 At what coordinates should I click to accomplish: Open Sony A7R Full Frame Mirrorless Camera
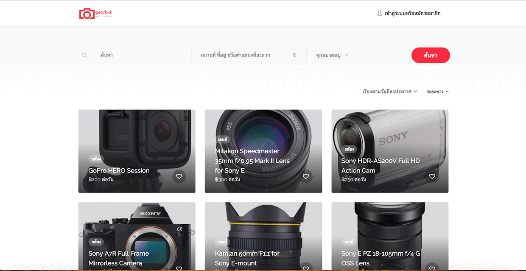click(119, 258)
